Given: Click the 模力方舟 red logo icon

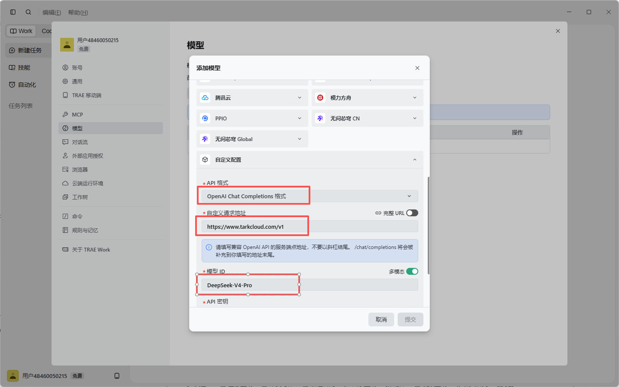Looking at the screenshot, I should (320, 98).
